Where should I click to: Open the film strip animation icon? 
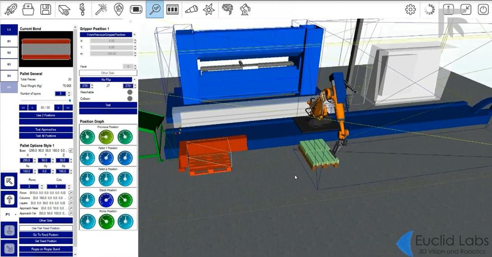tap(172, 9)
